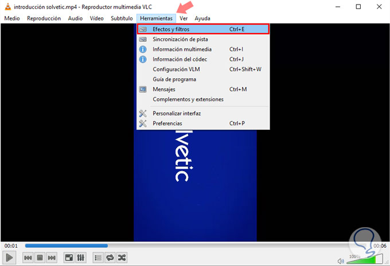Click the volume level slider
The height and width of the screenshot is (266, 390).
point(365,259)
